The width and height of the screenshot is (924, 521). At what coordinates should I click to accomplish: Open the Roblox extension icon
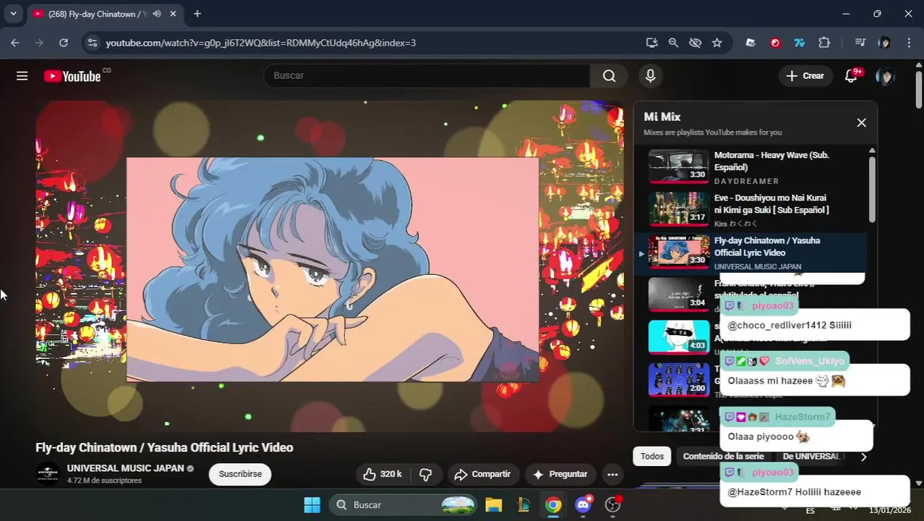coord(750,43)
